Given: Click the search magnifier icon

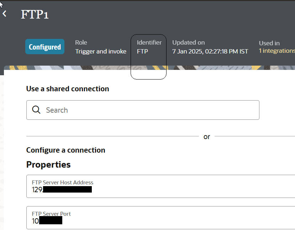Looking at the screenshot, I should (36, 110).
